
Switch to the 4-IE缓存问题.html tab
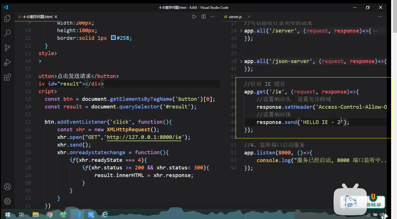(38, 17)
